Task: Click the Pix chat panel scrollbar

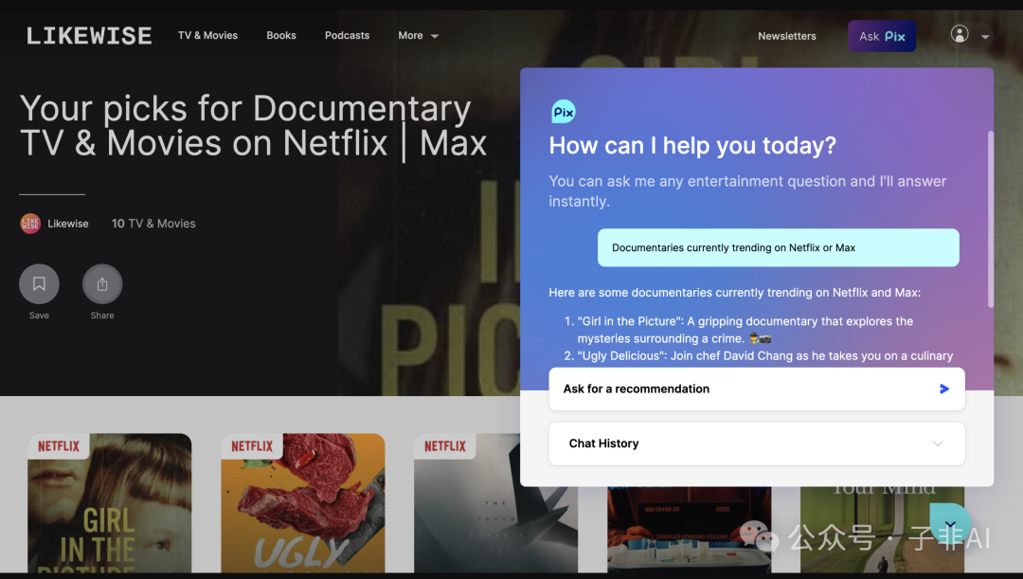Action: (991, 219)
